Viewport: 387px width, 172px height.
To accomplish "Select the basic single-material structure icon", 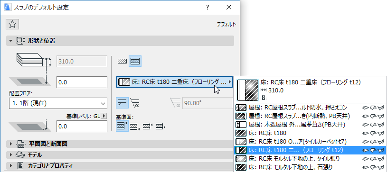I will coord(122,61).
